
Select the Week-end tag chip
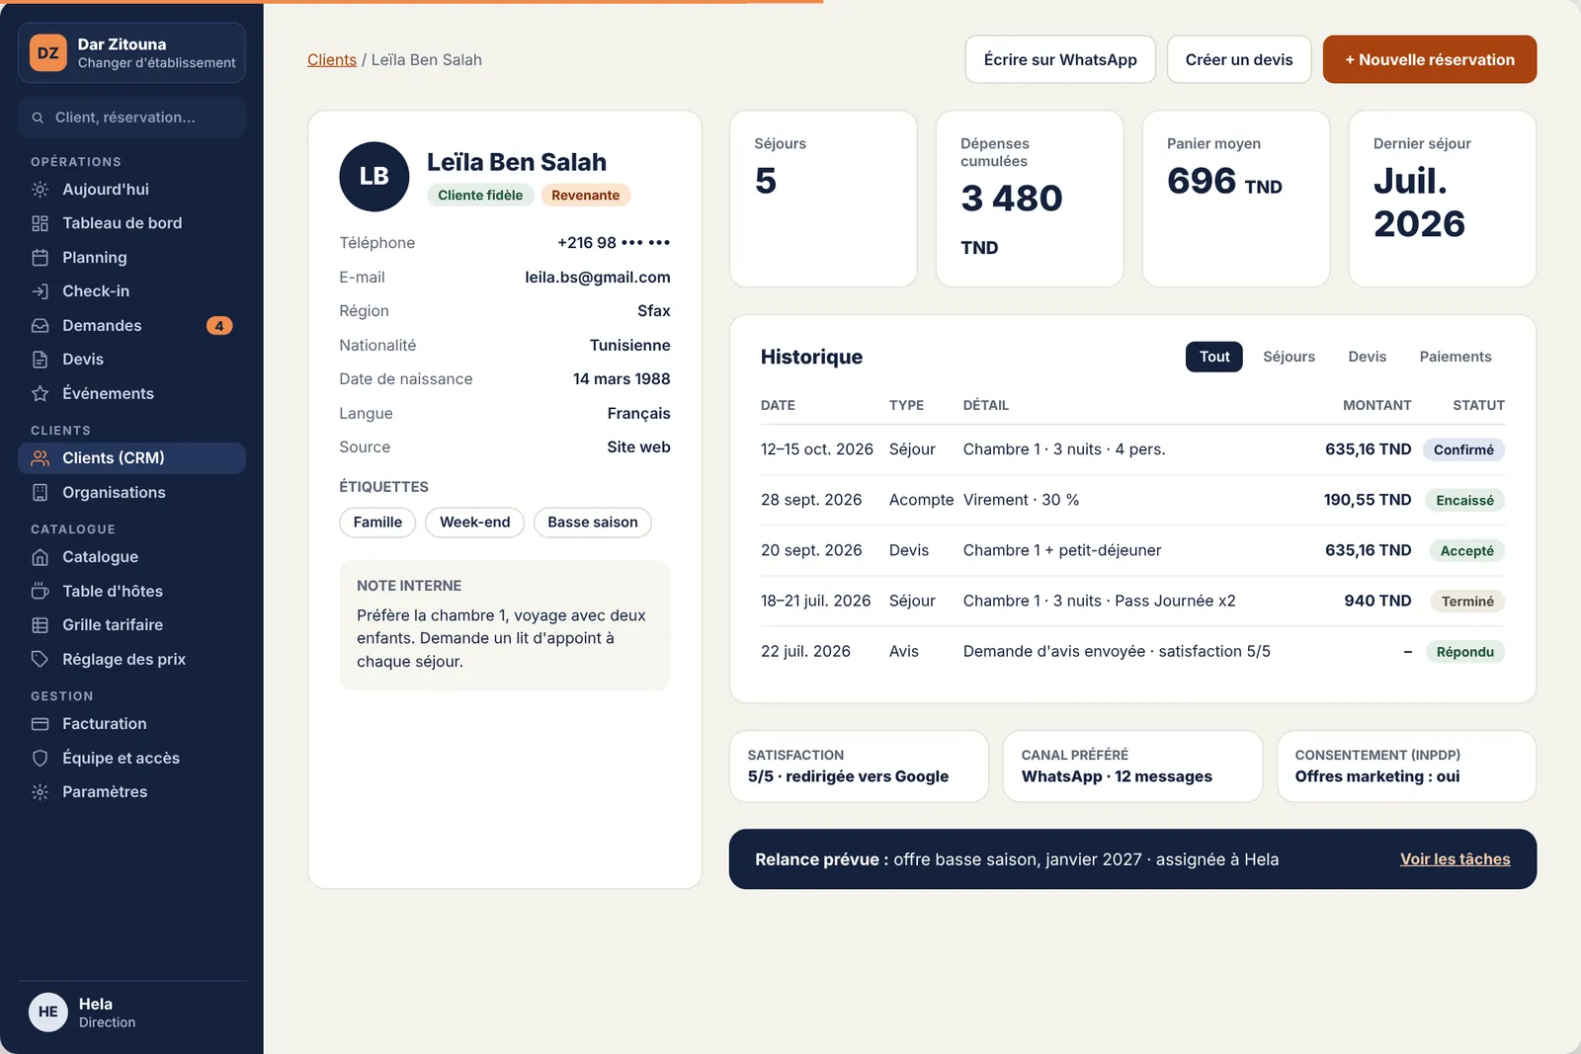474,523
